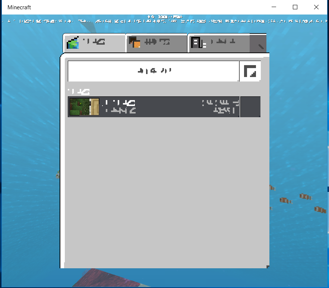The image size is (329, 288).
Task: Select the dark saved world entry row
Action: [x=154, y=107]
